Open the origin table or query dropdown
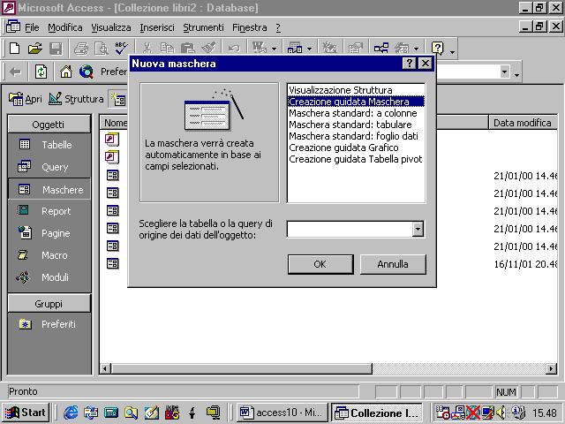Image resolution: width=565 pixels, height=424 pixels. coord(418,229)
